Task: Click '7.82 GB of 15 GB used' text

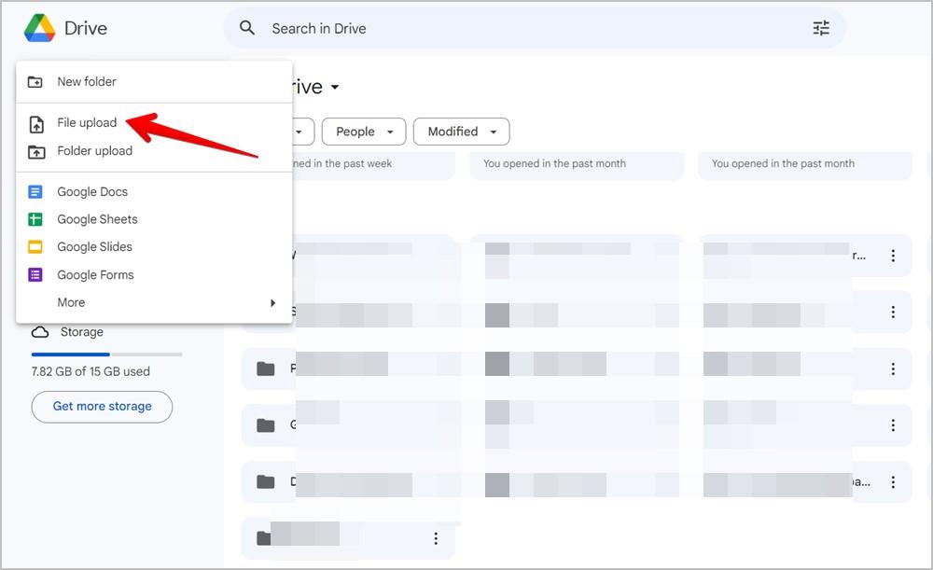Action: [91, 371]
